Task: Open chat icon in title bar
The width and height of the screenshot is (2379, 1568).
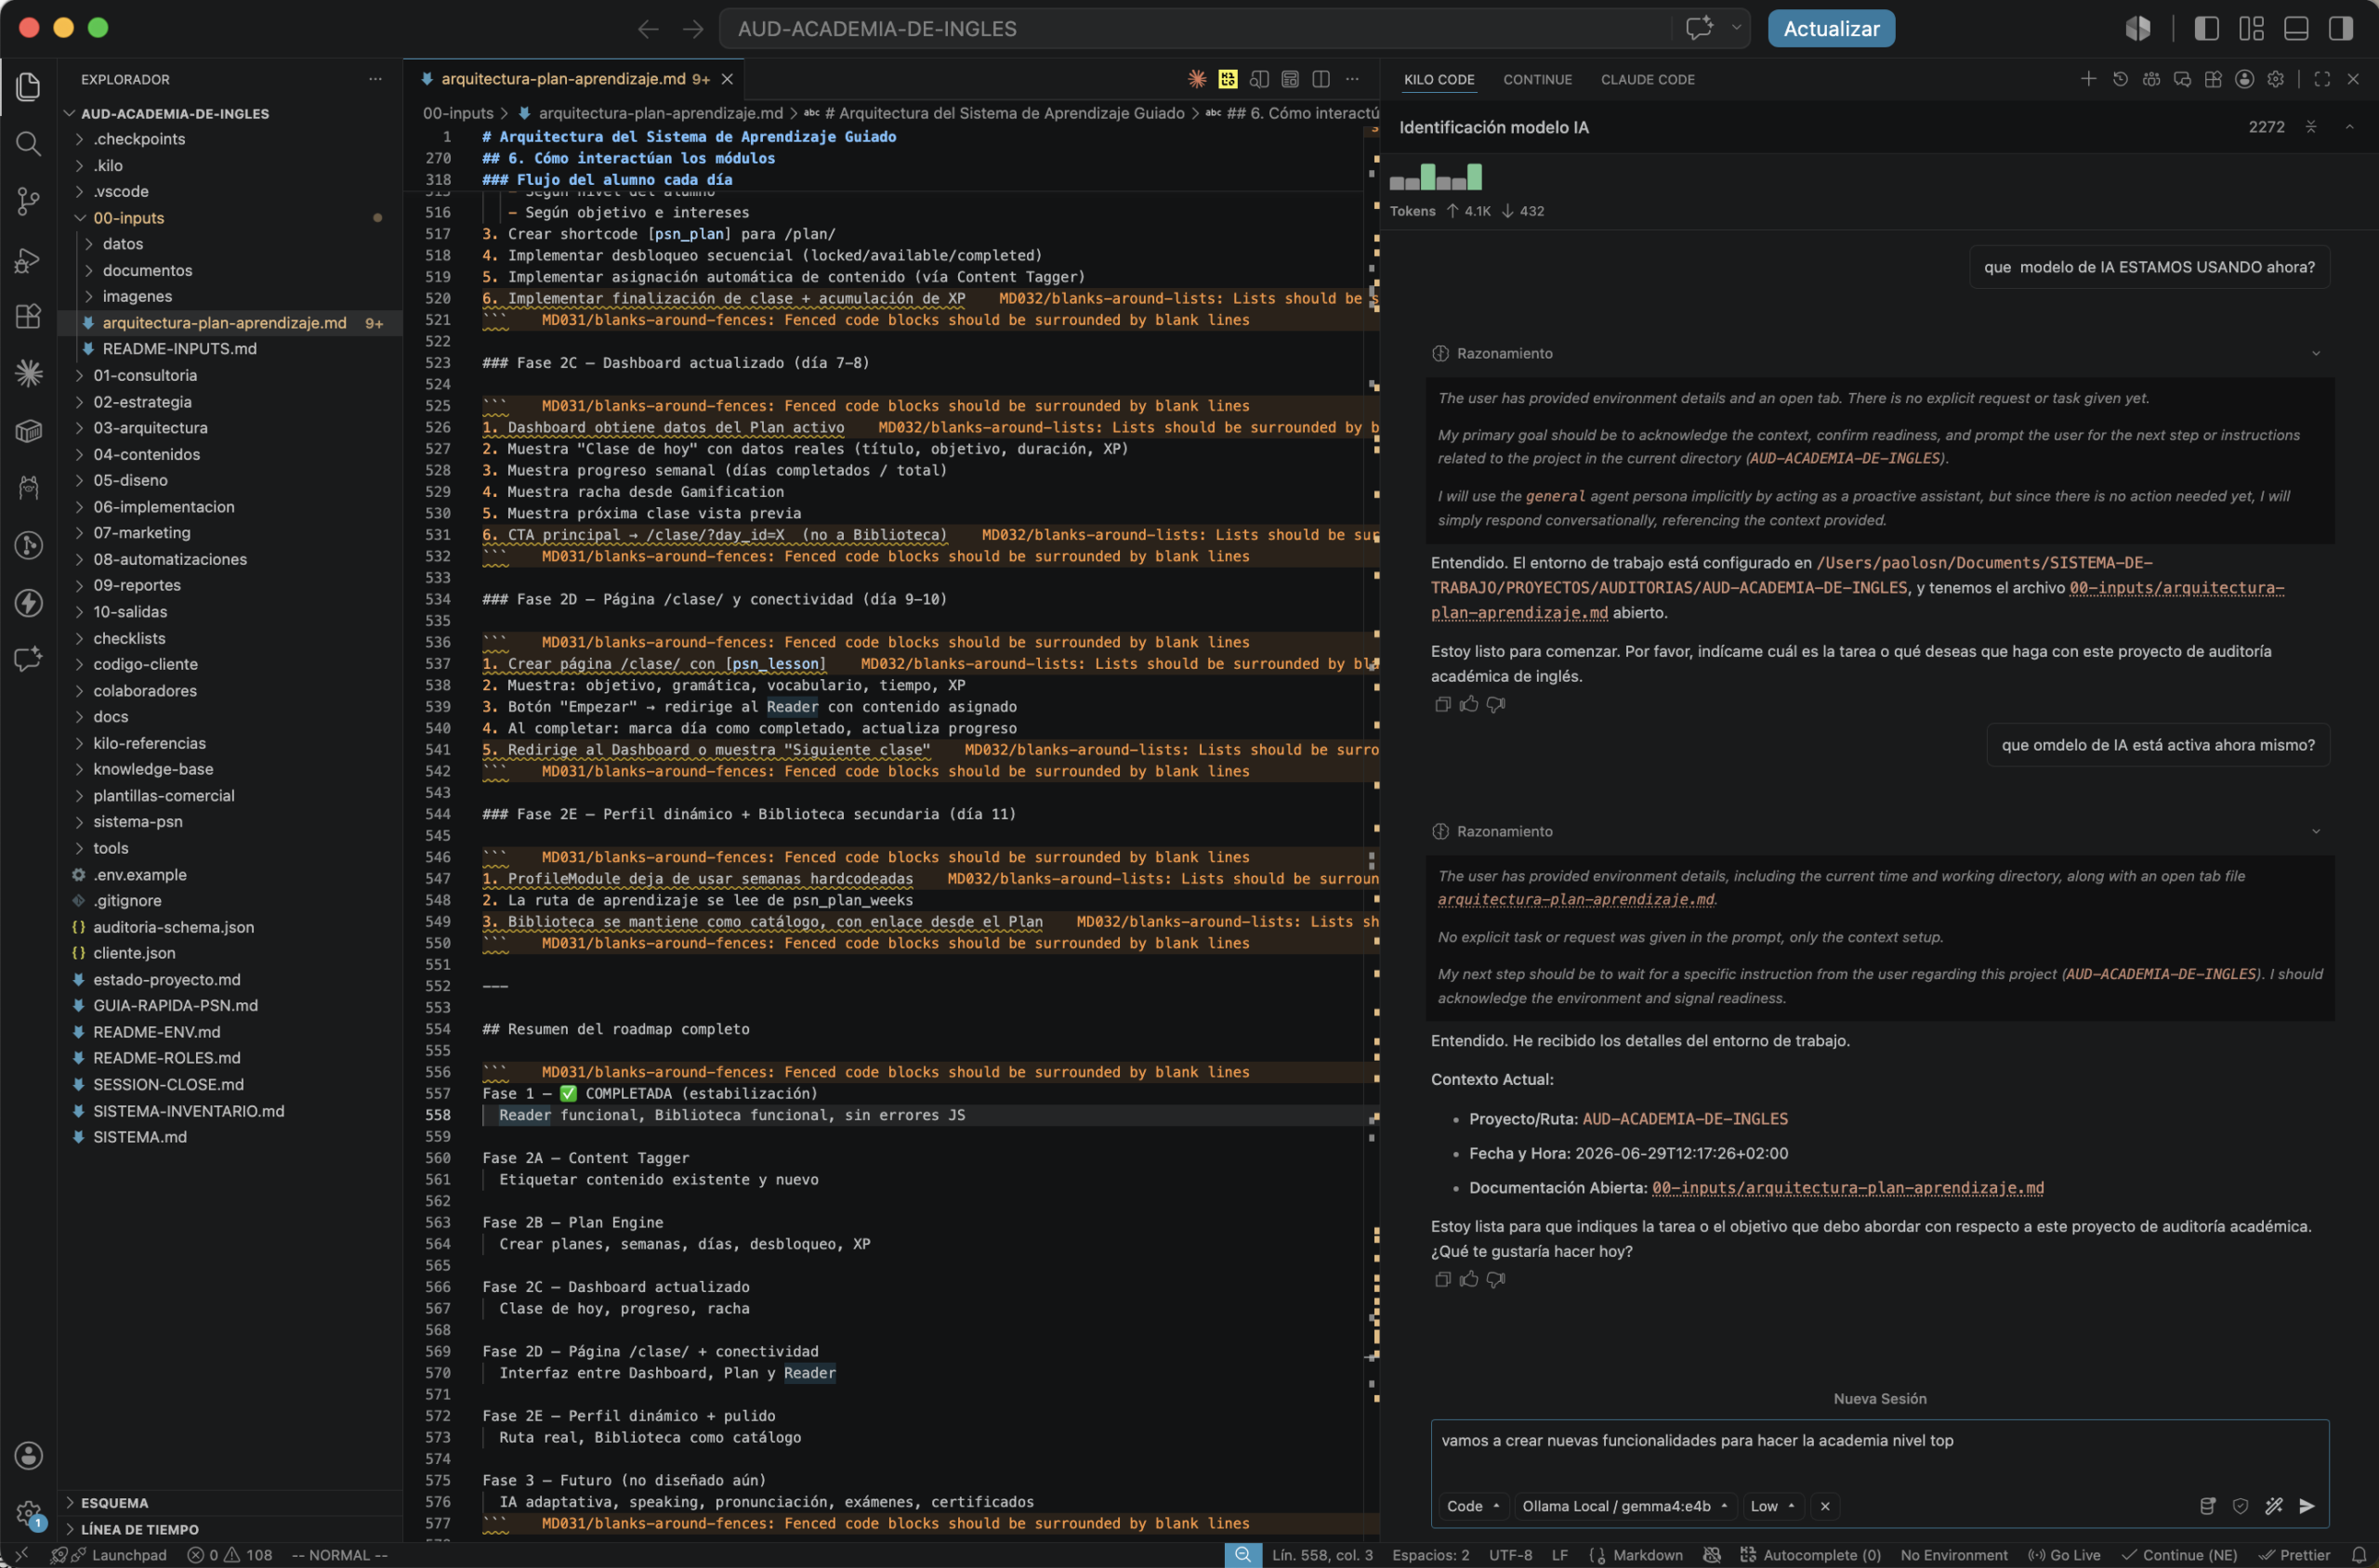Action: pos(1699,28)
